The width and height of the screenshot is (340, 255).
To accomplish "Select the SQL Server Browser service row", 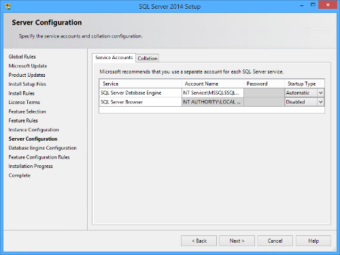I will pos(141,102).
